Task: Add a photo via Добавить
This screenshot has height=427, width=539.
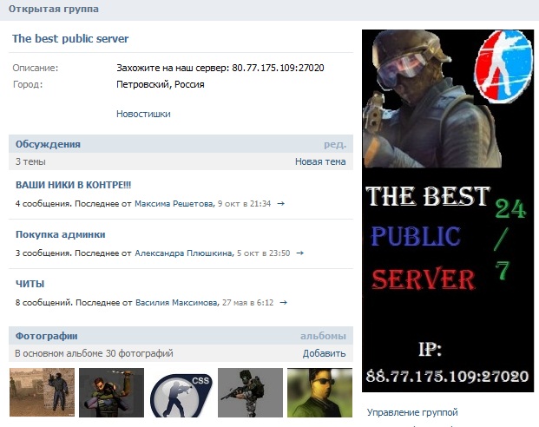Action: tap(324, 353)
